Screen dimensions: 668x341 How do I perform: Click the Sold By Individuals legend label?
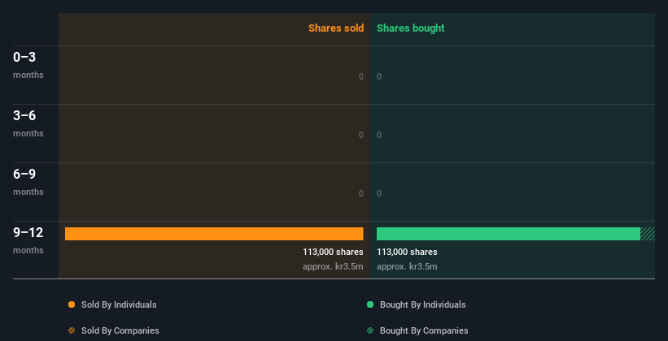coord(119,304)
